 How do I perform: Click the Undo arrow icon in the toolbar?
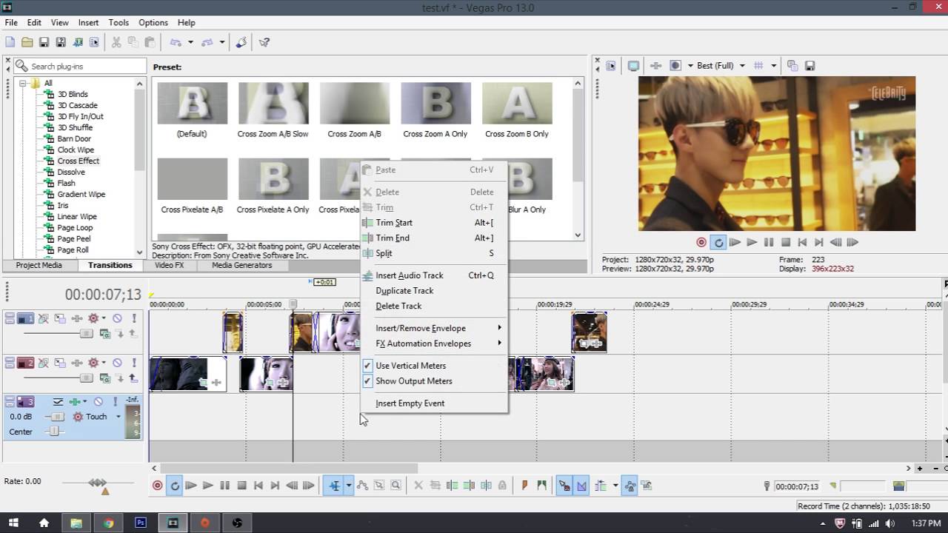click(x=176, y=42)
